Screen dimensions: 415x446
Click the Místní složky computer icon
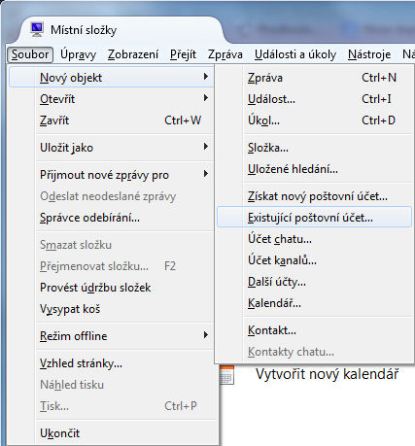click(x=37, y=29)
